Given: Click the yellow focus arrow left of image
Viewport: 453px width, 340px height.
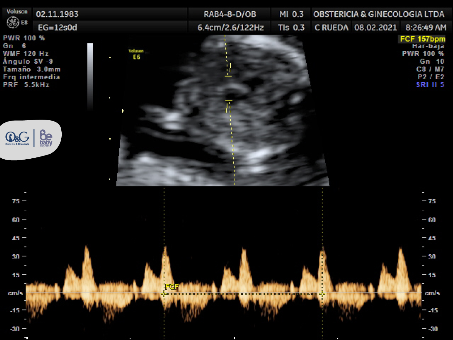Looking at the screenshot, I should [x=123, y=111].
